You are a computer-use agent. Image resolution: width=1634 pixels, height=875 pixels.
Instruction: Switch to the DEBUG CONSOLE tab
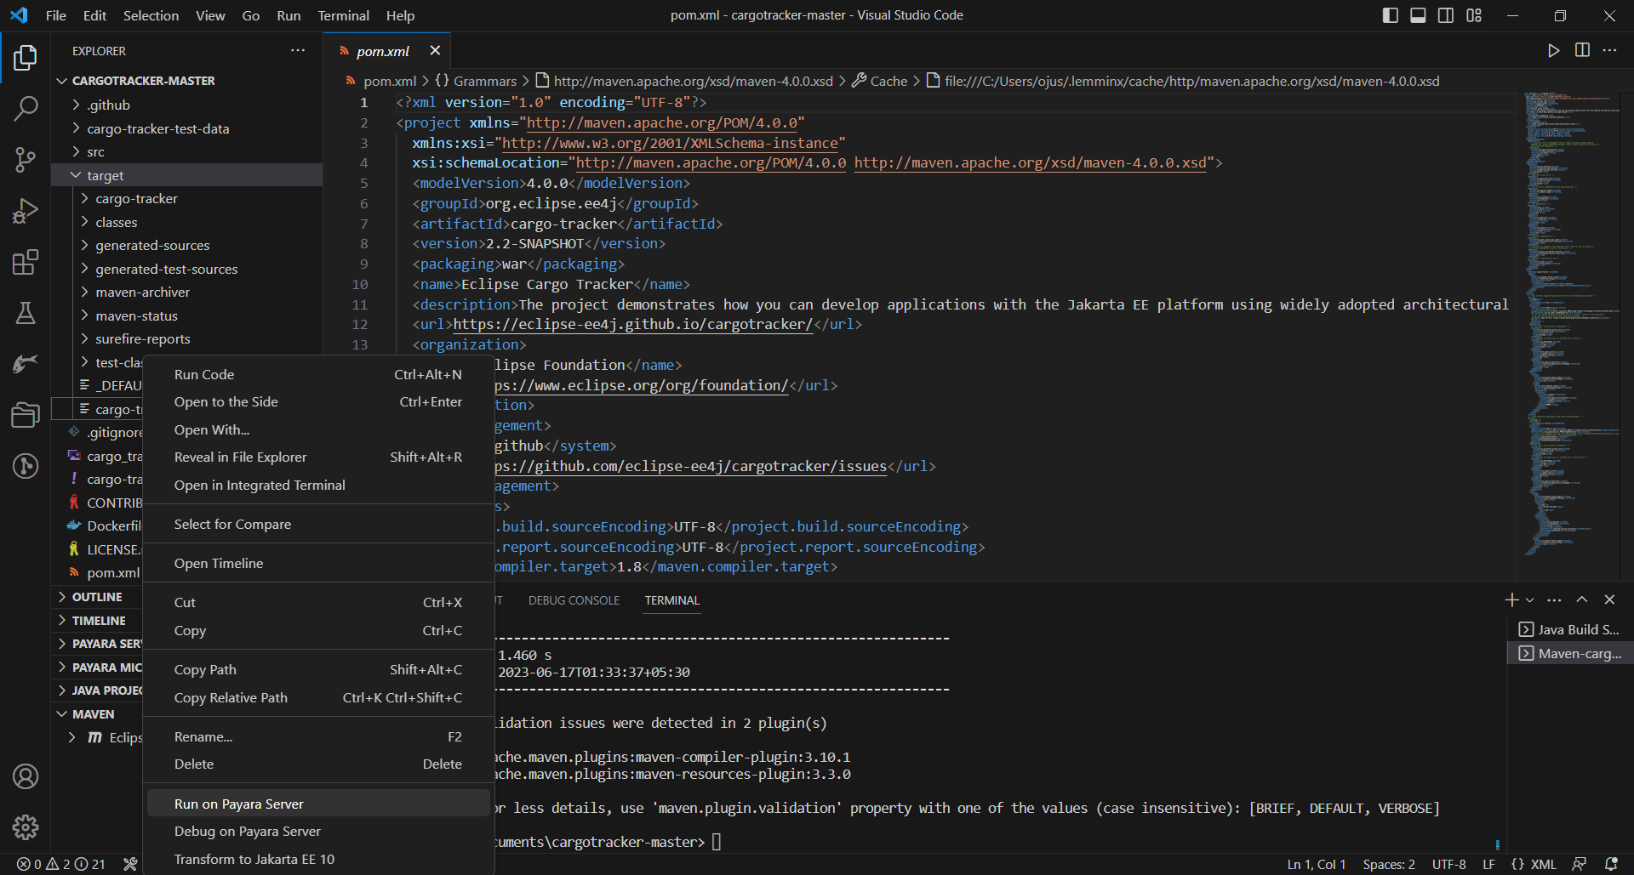coord(574,600)
